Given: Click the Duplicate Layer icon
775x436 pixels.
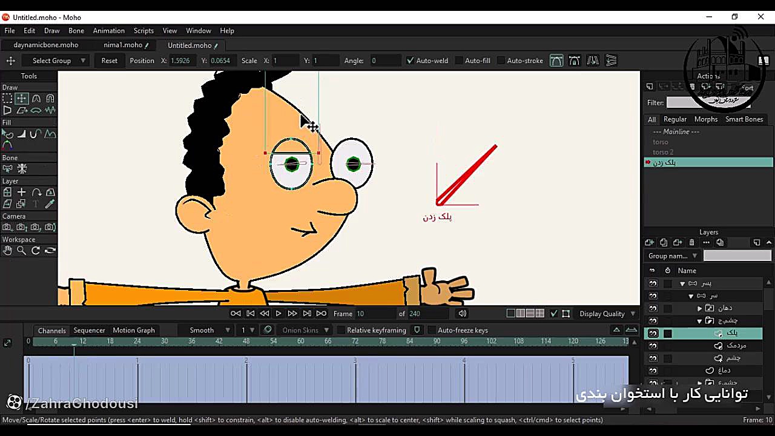Looking at the screenshot, I should (664, 243).
